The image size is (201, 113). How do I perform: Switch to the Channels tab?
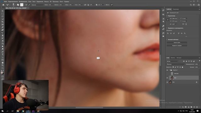point(173,58)
